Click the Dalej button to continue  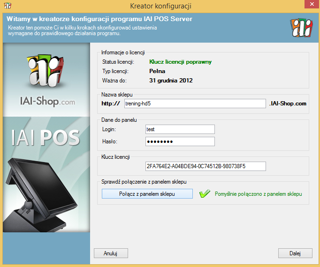coord(295,253)
